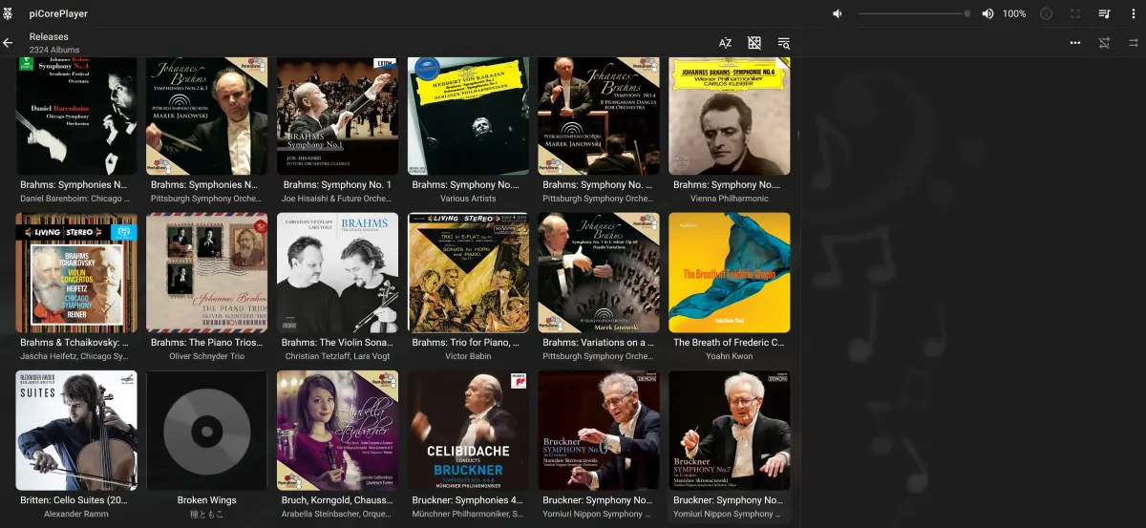Click 'Bruch, Korngold, Chauss...' title
Viewport: 1146px width, 528px height.
(x=337, y=500)
